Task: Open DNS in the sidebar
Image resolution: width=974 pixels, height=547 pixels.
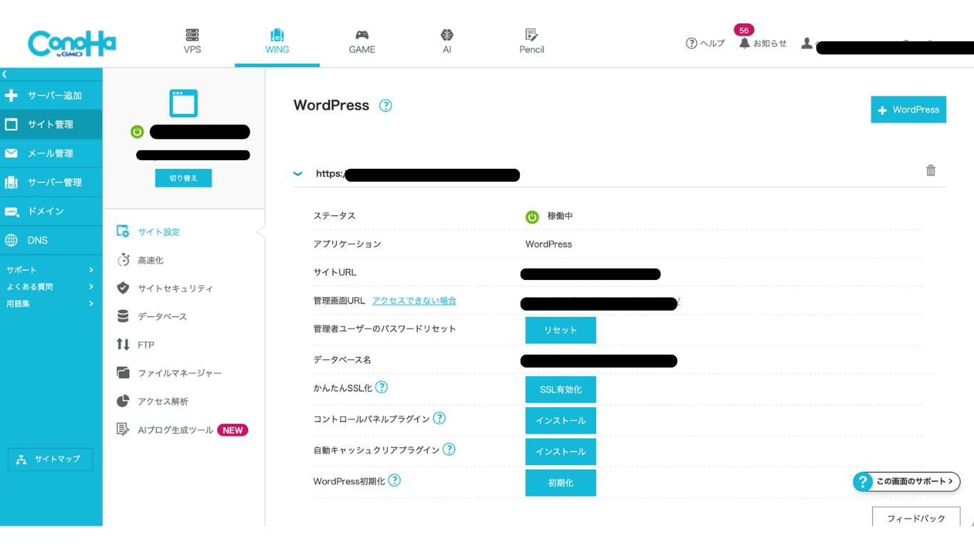Action: 51,241
